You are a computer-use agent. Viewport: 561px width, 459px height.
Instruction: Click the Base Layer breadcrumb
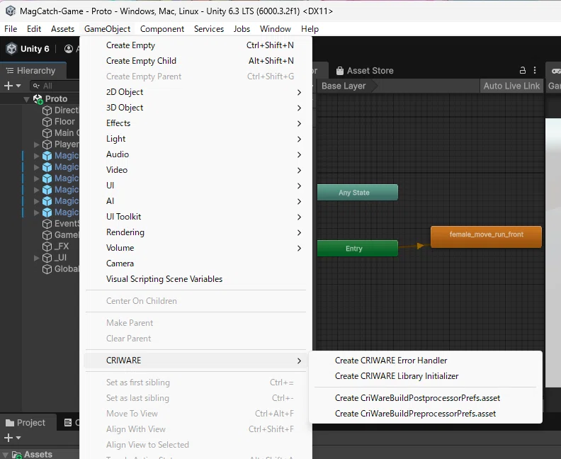tap(344, 86)
